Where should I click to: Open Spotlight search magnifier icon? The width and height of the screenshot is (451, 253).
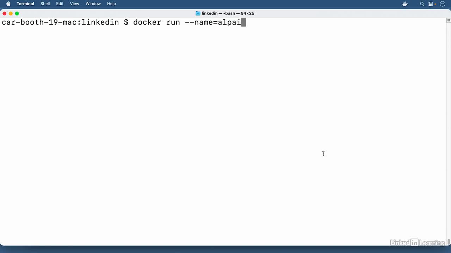pos(422,4)
